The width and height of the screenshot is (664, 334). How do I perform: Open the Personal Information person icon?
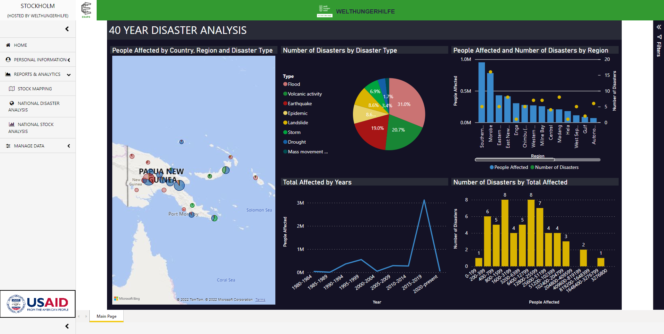[8, 60]
